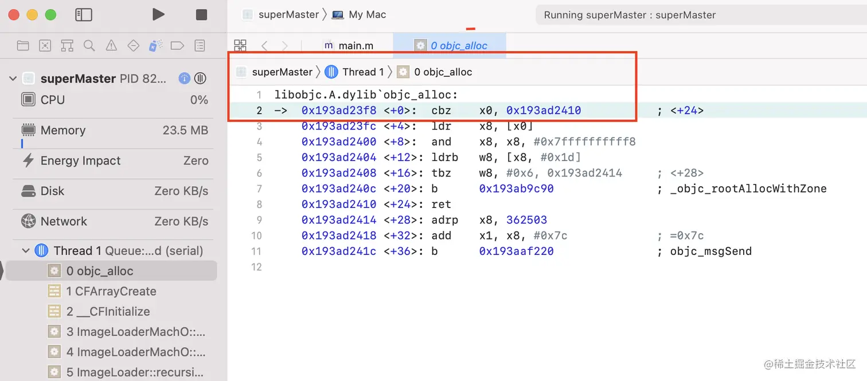The width and height of the screenshot is (867, 381).
Task: Pause the running superMaster process
Action: tap(200, 78)
